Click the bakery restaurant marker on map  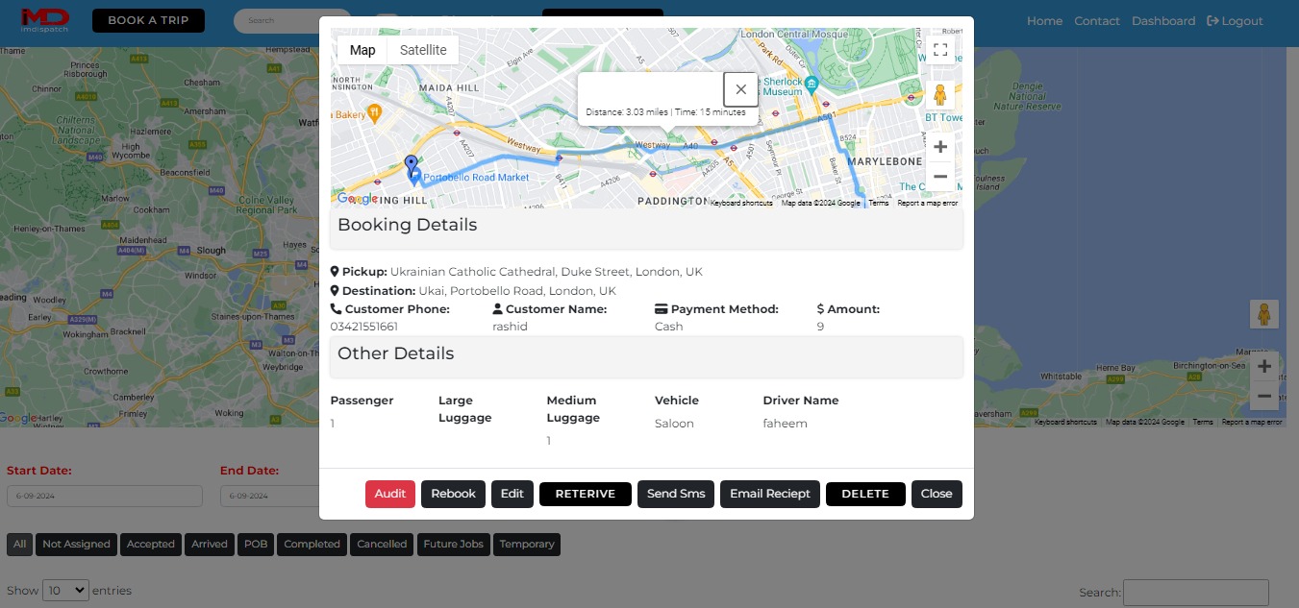(374, 112)
